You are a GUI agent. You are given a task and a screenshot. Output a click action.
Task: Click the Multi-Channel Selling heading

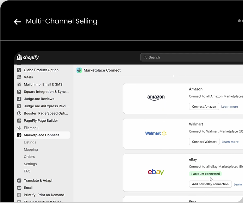tap(62, 21)
